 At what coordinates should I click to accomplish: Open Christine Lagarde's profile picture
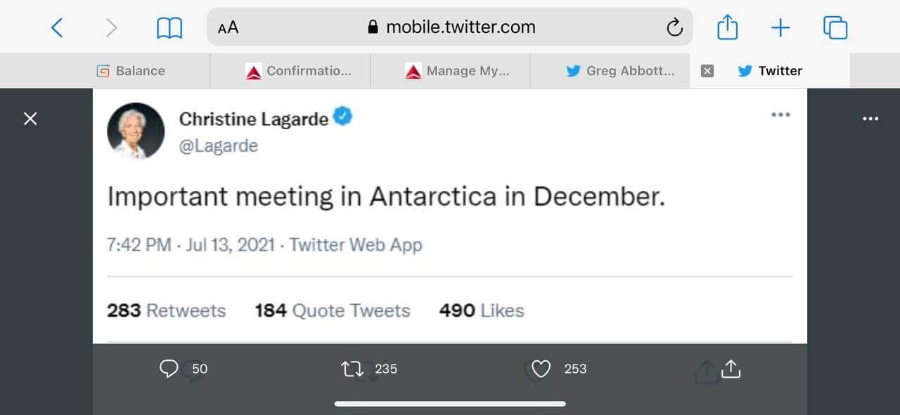(x=136, y=131)
